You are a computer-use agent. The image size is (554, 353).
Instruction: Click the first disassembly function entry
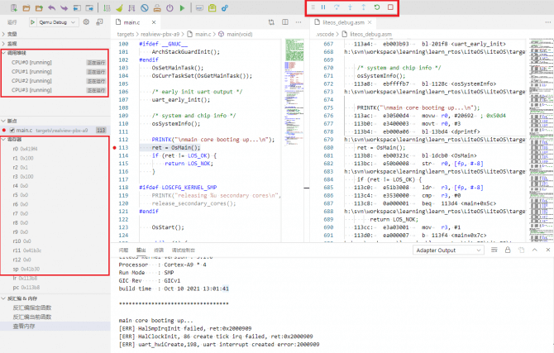point(55,308)
